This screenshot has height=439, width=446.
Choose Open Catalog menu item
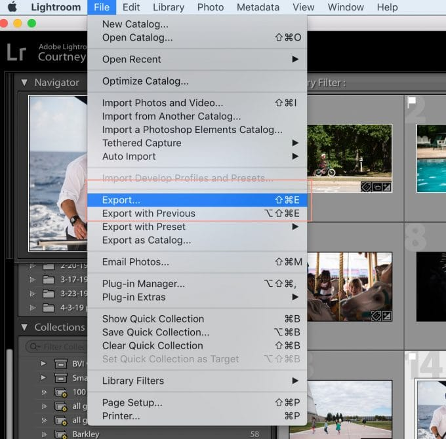point(197,37)
